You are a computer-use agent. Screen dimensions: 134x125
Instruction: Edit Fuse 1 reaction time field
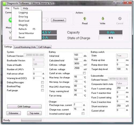click(x=121, y=92)
